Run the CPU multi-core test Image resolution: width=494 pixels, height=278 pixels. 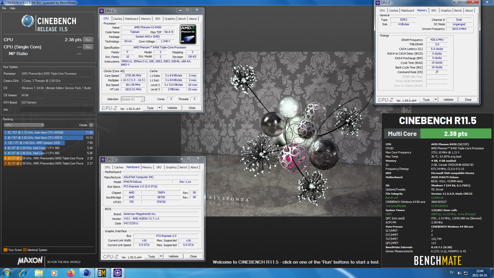tap(88, 40)
